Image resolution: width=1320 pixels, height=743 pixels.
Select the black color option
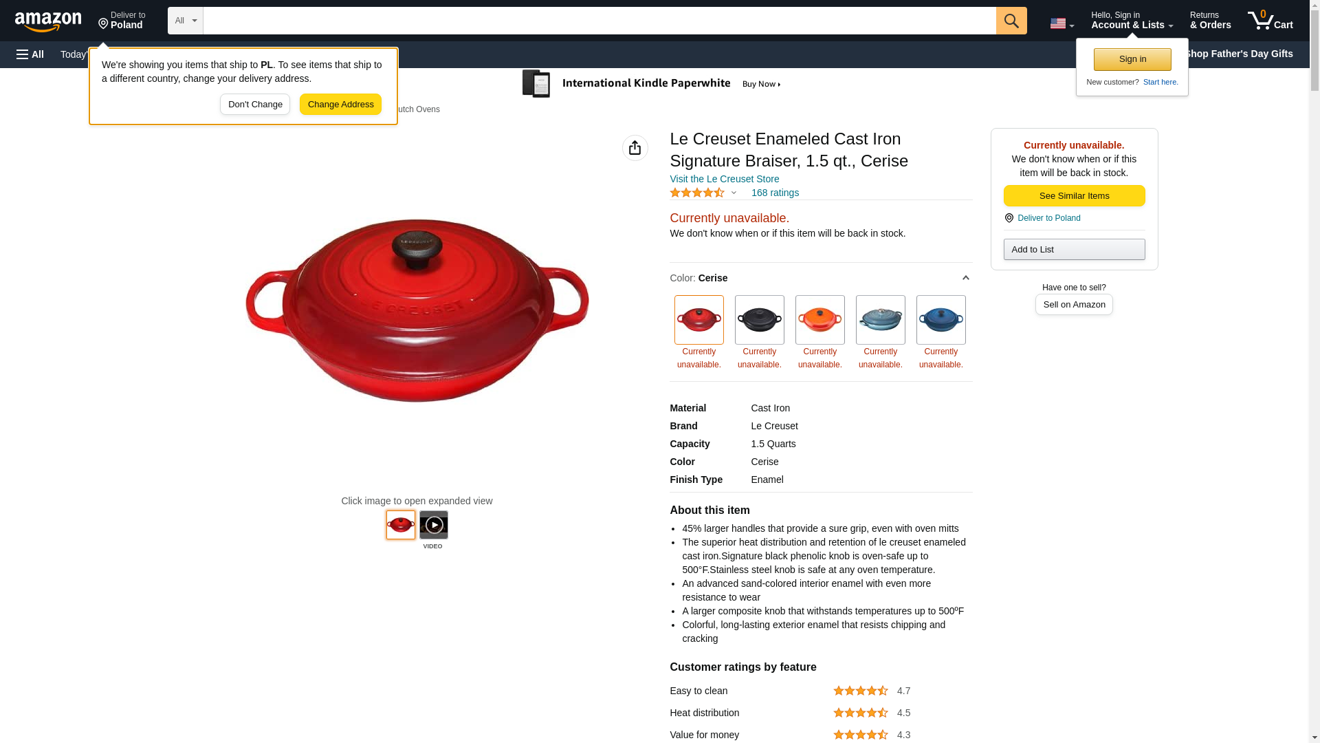759,320
